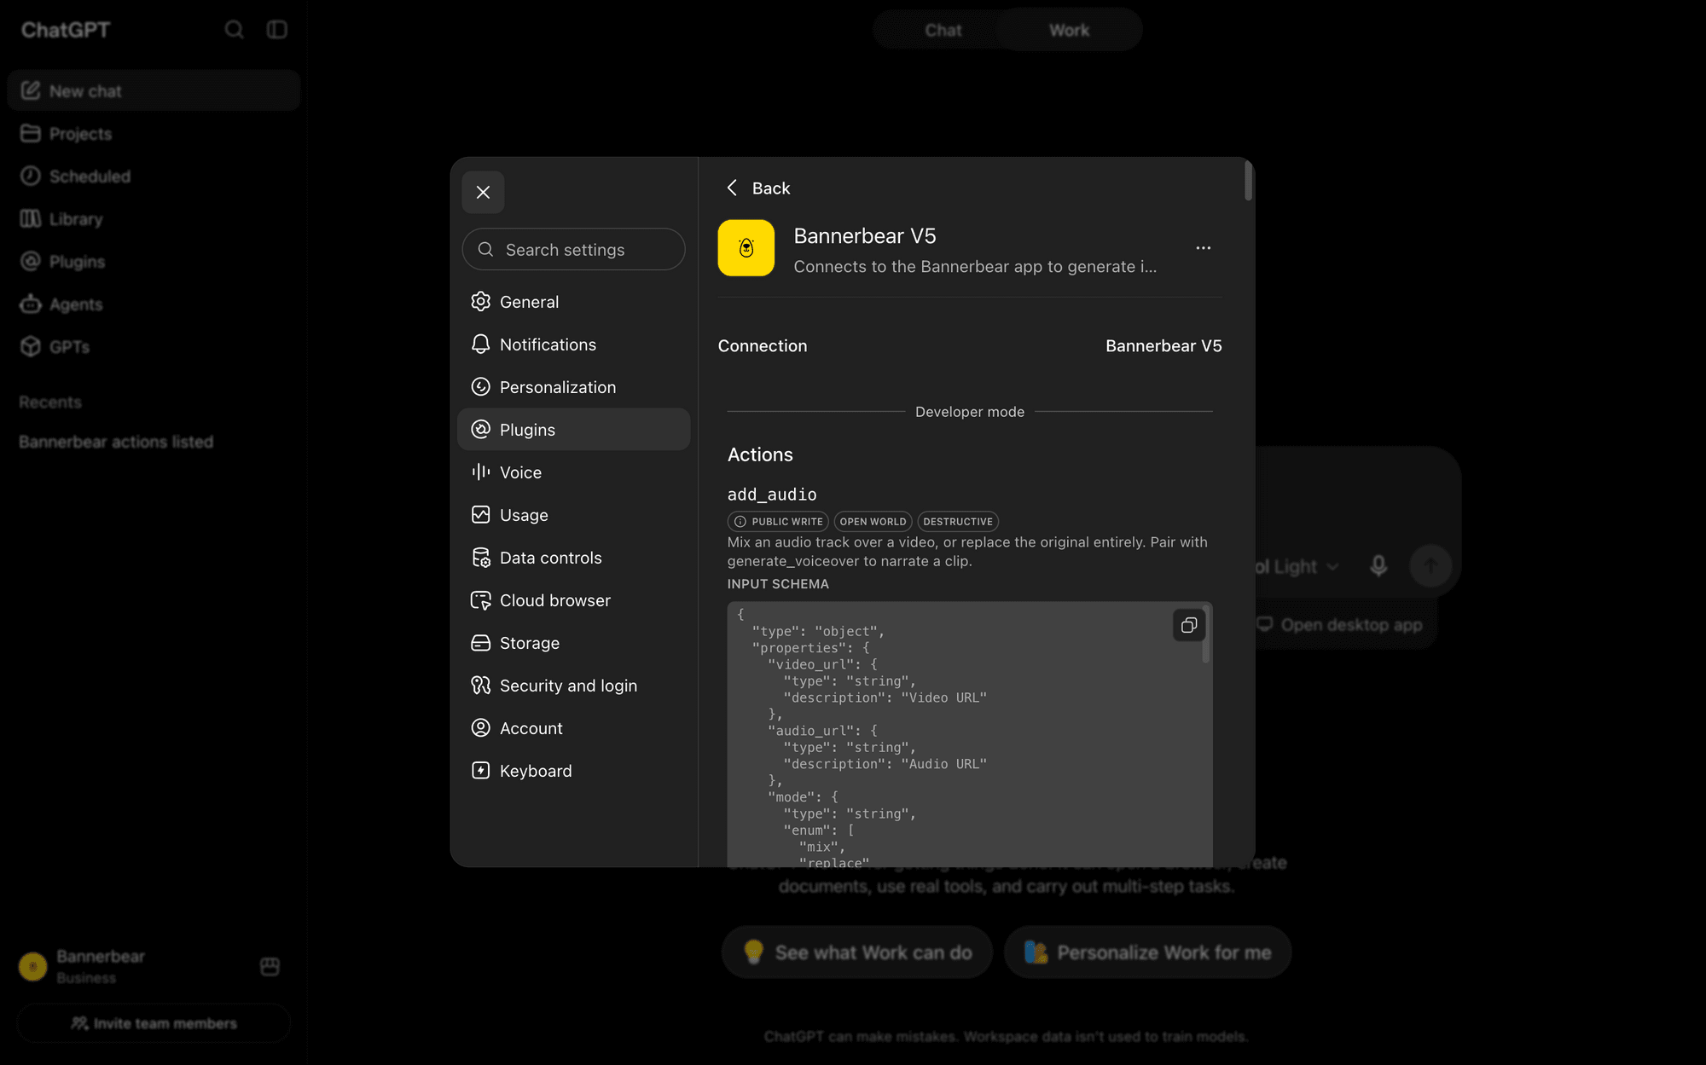Open the Account settings section

point(573,728)
